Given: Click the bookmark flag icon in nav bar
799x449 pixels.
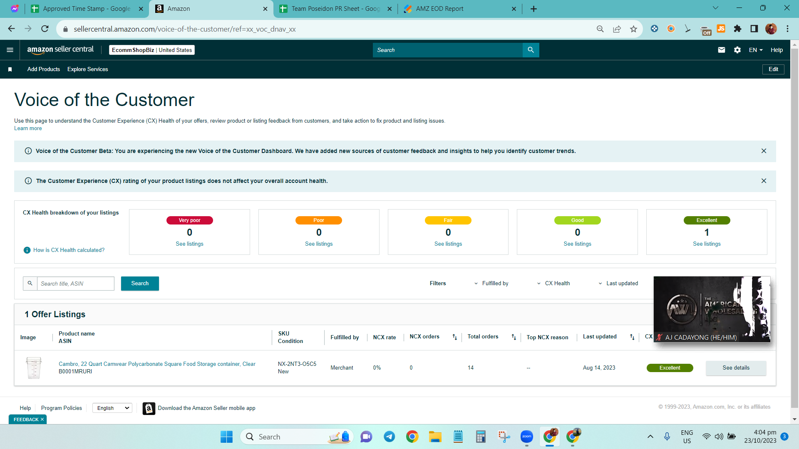Looking at the screenshot, I should (x=10, y=69).
